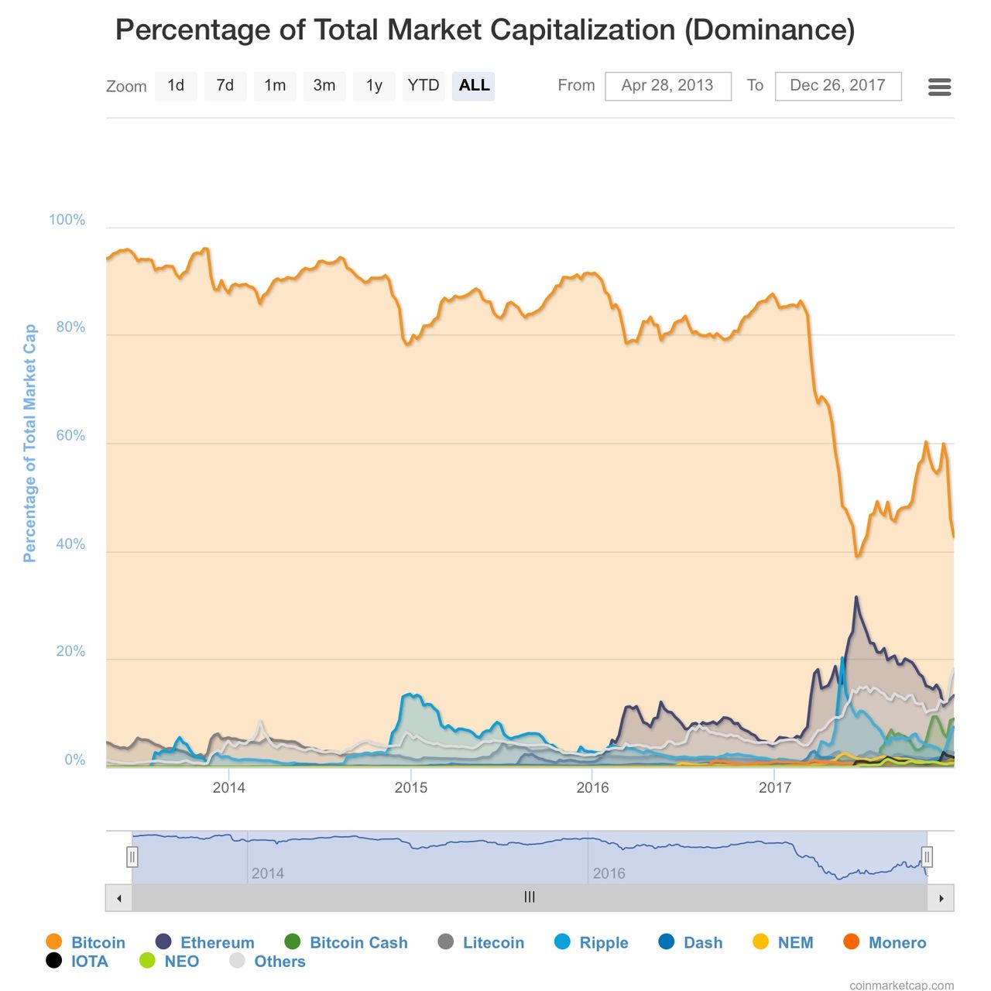Select the 1d zoom range
This screenshot has height=991, width=991.
pos(176,86)
